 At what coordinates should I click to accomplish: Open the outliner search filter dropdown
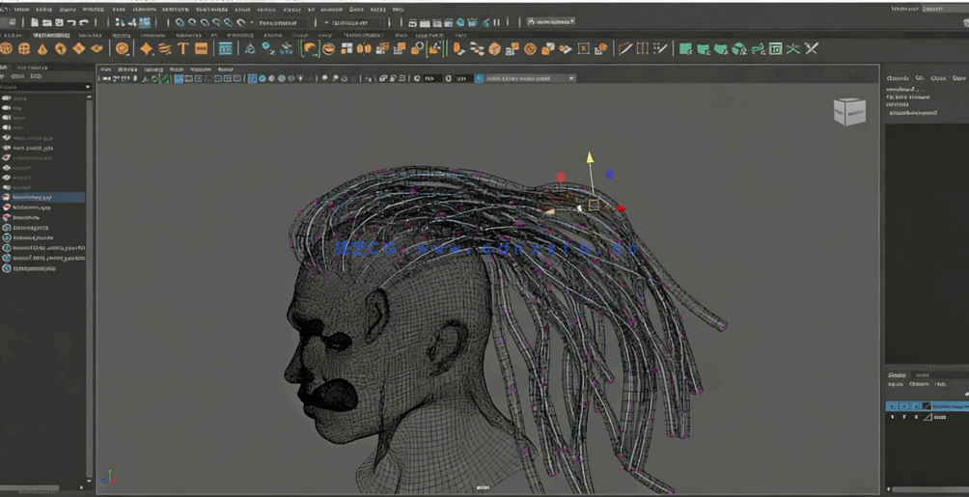tap(87, 87)
